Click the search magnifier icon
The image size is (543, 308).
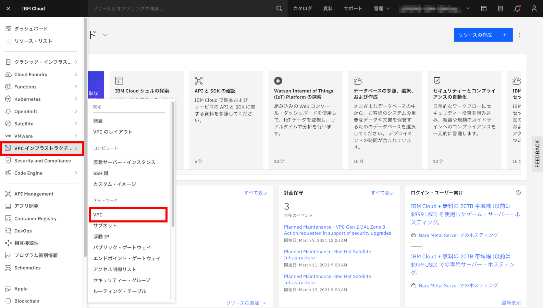[279, 9]
